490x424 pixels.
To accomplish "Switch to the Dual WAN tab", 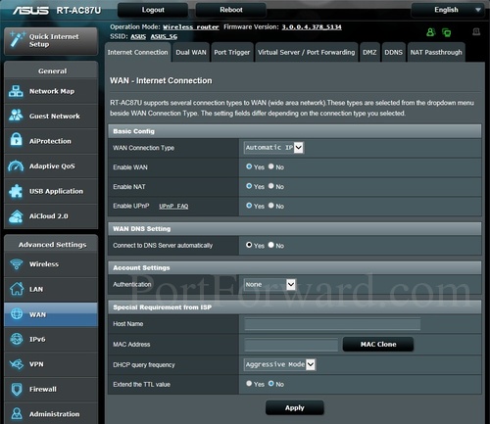I will [191, 52].
